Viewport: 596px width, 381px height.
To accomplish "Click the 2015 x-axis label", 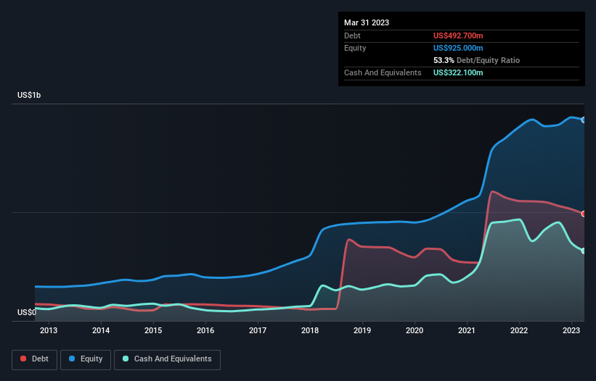I will (153, 330).
